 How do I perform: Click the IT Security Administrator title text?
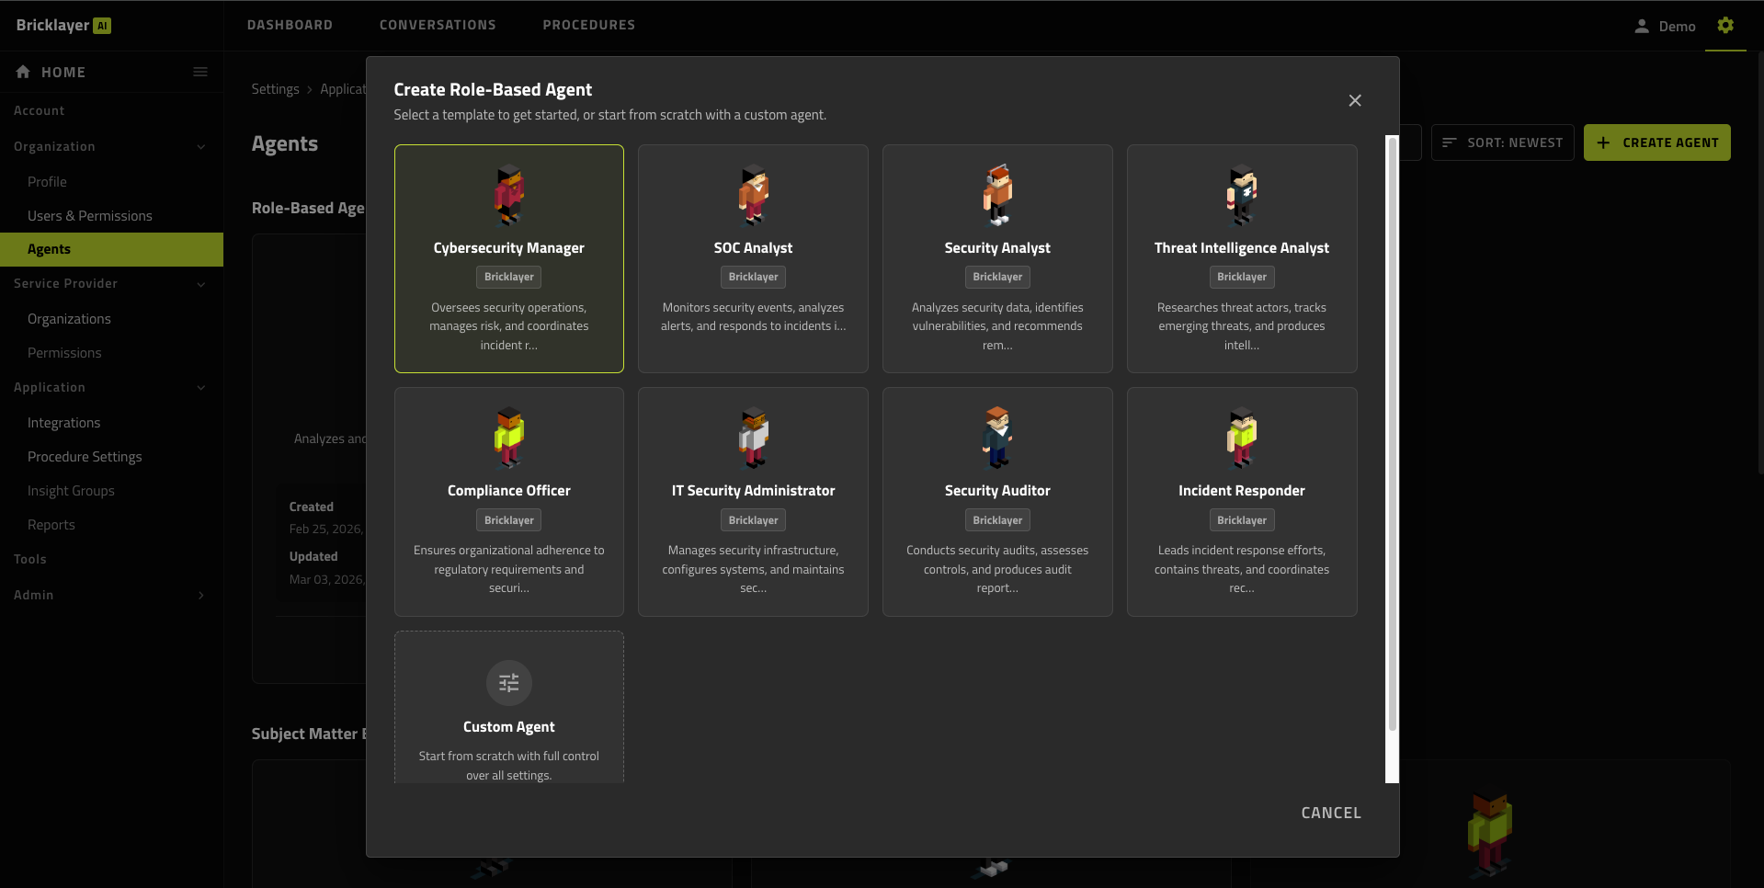click(x=753, y=490)
